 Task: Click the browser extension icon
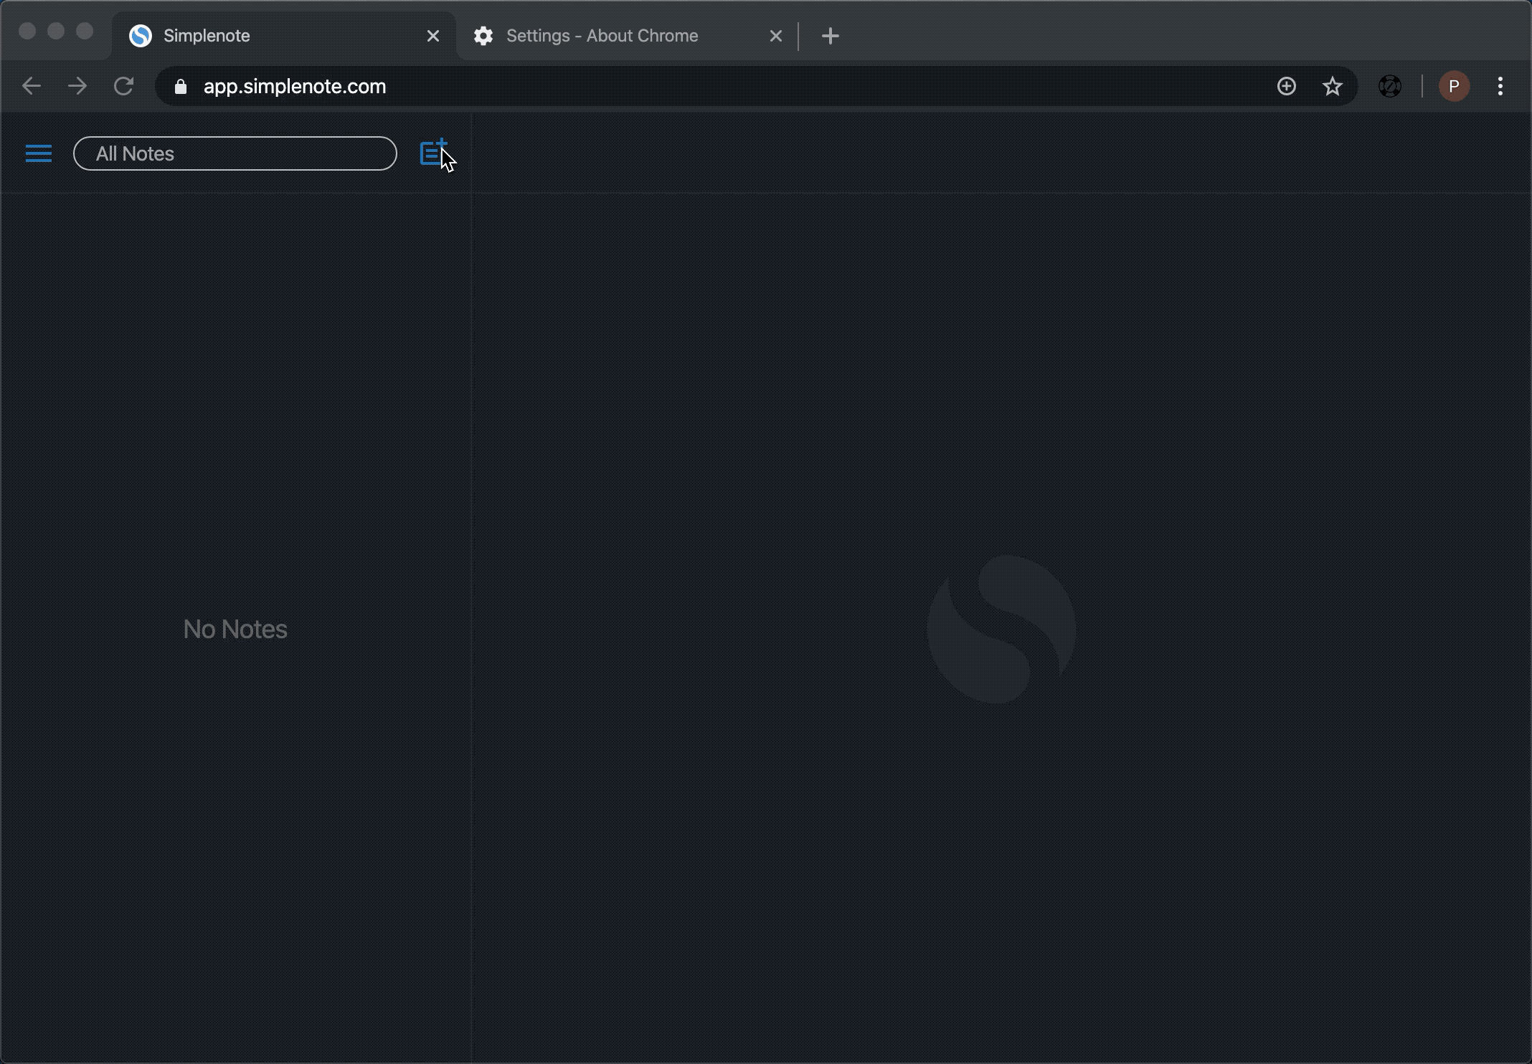(1390, 86)
